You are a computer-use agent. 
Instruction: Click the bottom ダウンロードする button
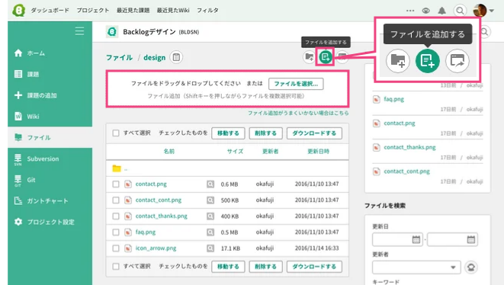point(314,267)
